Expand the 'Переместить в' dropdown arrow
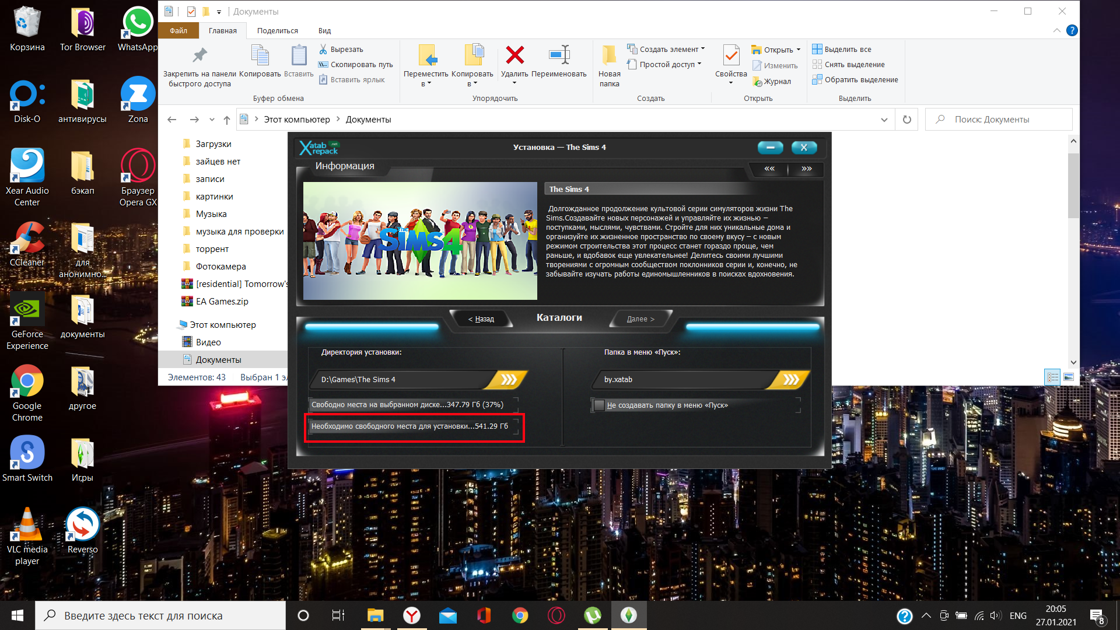The width and height of the screenshot is (1120, 630). pyautogui.click(x=429, y=84)
